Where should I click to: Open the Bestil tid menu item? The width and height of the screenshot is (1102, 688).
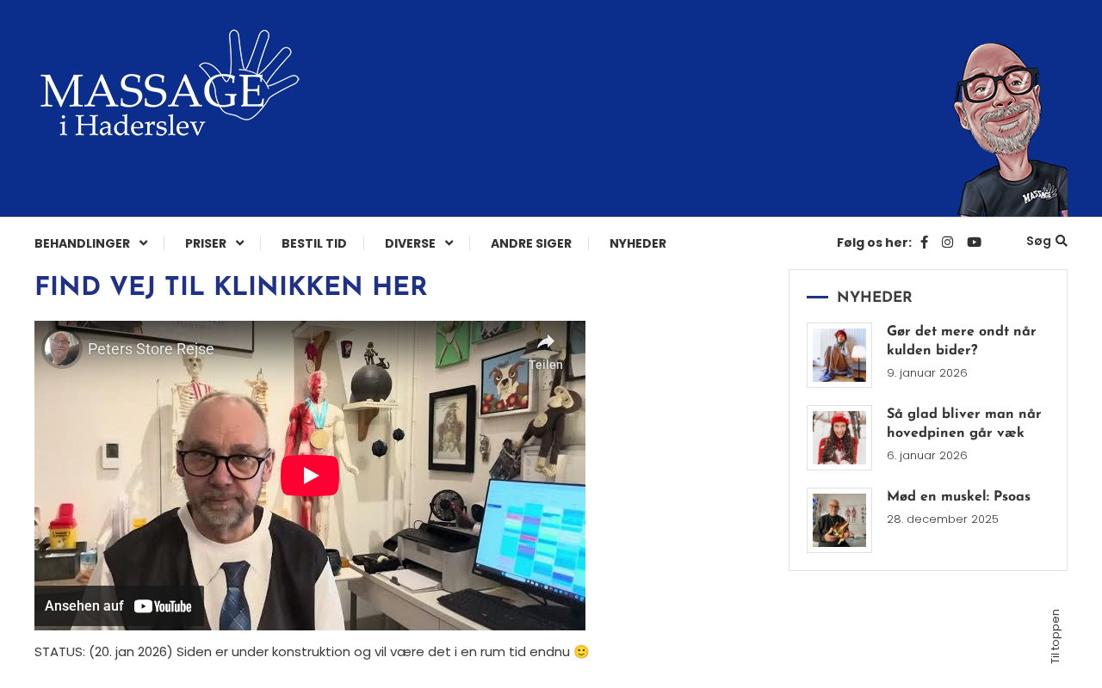(314, 243)
